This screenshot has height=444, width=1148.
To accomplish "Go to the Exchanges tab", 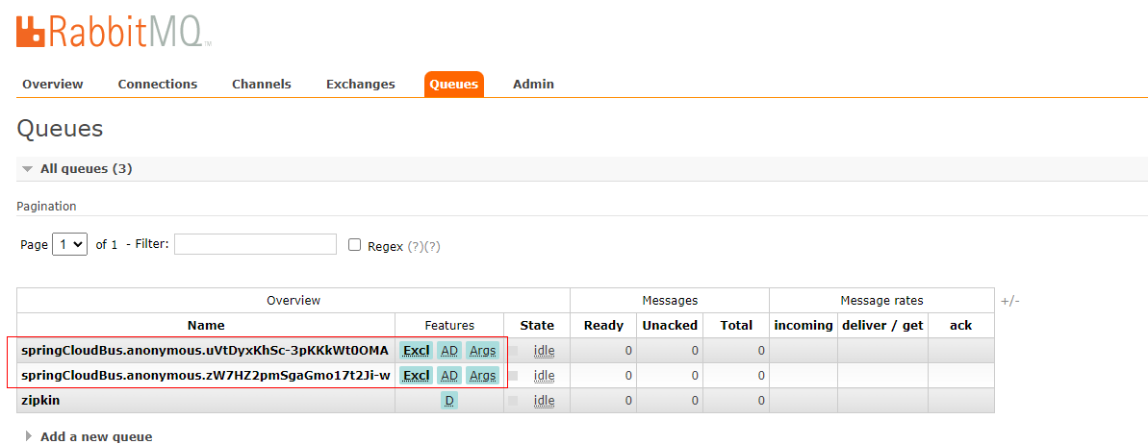I will click(x=360, y=85).
